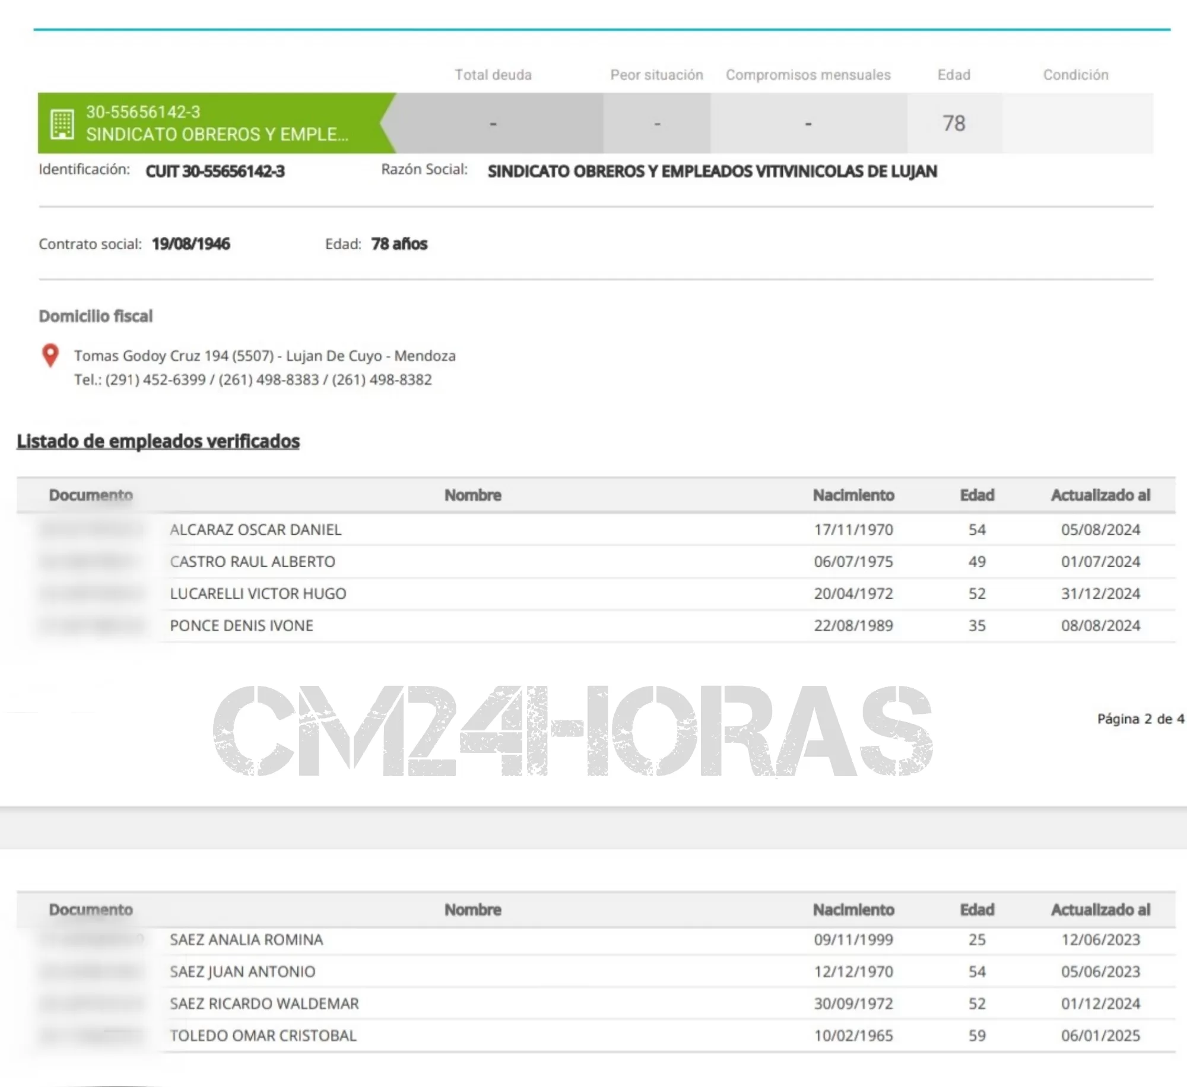Viewport: 1187px width, 1087px height.
Task: Click the TOLEDO OMAR CRISTOBAL entry
Action: coord(263,1035)
